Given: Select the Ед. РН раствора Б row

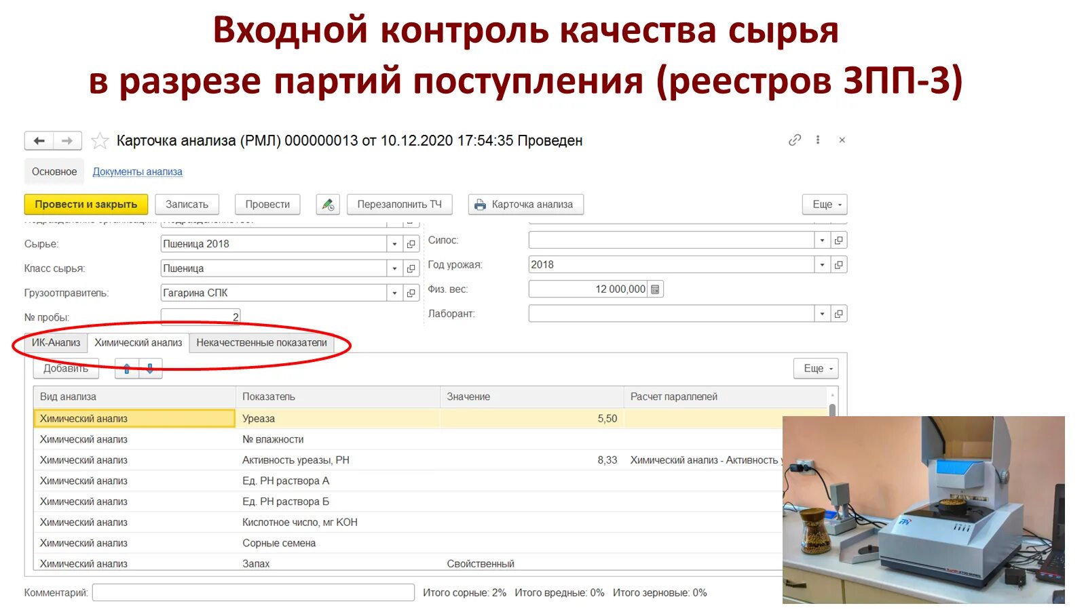Looking at the screenshot, I should tap(408, 502).
